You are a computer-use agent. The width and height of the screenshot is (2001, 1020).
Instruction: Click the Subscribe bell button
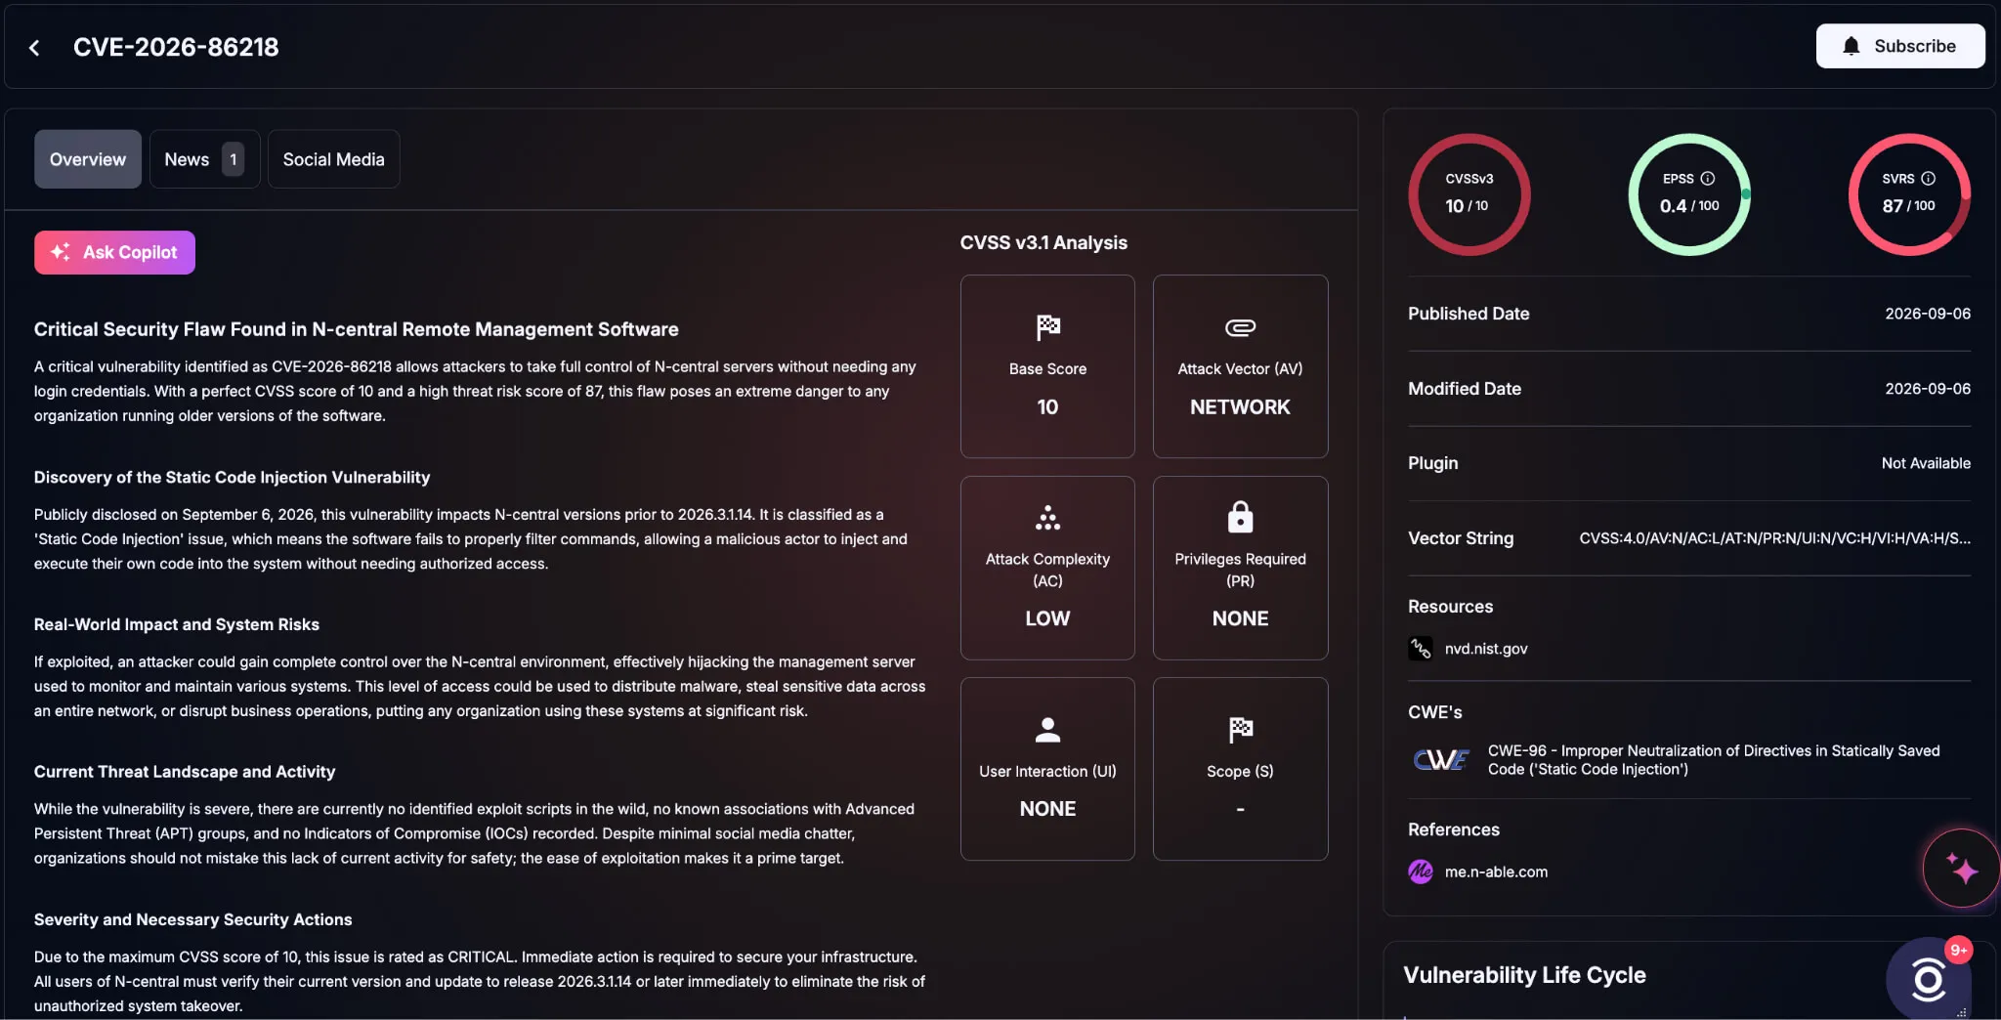click(x=1899, y=46)
